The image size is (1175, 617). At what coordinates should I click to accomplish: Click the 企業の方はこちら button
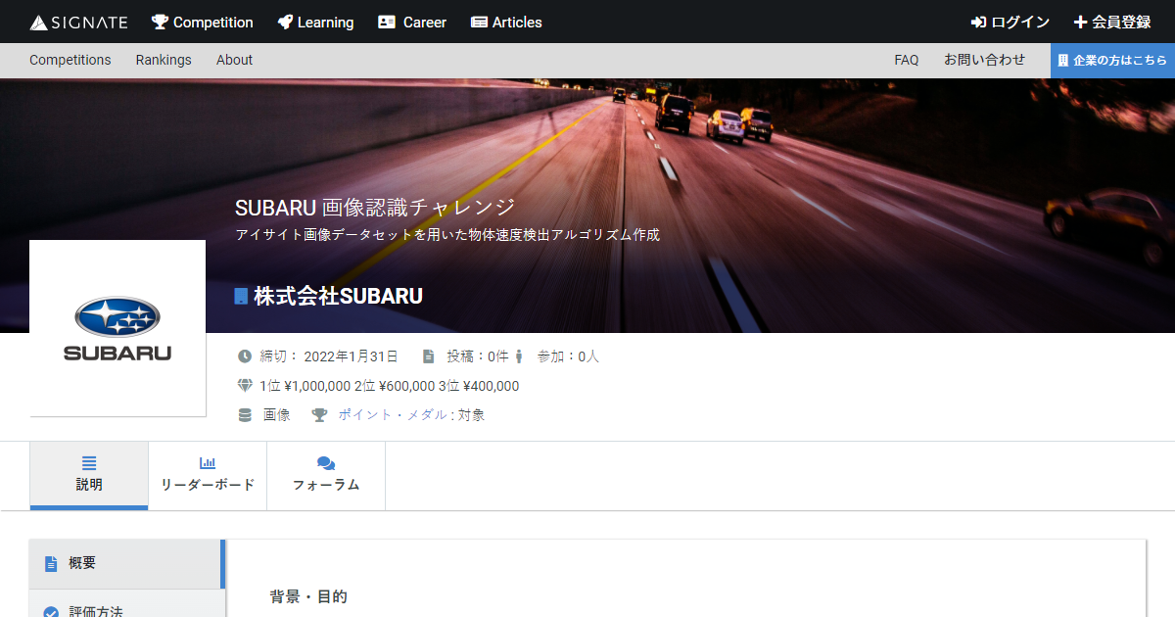1112,60
